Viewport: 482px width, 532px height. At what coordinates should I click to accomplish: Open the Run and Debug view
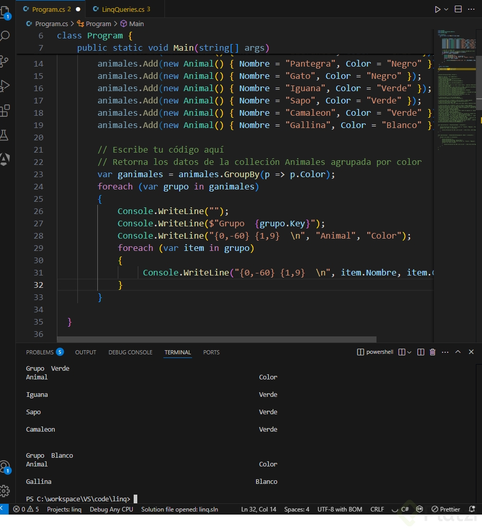[x=5, y=85]
